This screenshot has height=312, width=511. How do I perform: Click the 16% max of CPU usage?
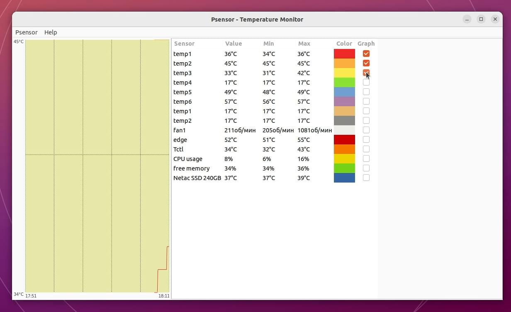[x=303, y=159]
